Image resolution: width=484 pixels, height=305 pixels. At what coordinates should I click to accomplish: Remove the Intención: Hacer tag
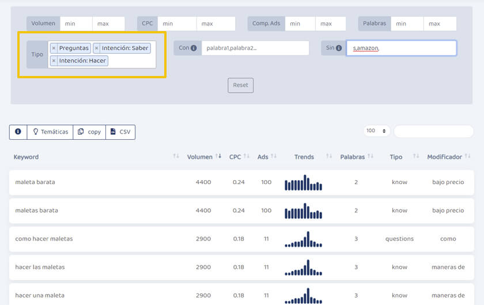coord(54,61)
